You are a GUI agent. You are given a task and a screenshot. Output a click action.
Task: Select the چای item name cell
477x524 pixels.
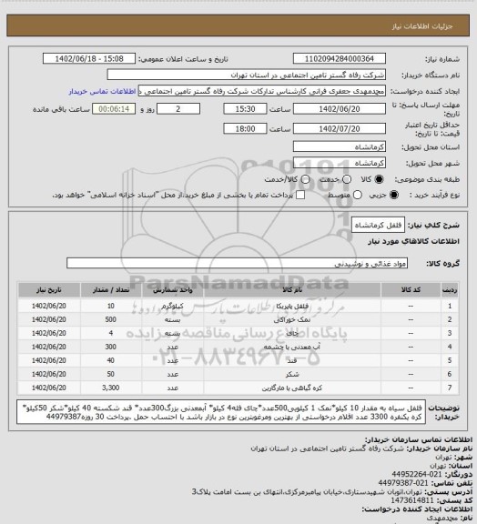coord(292,333)
